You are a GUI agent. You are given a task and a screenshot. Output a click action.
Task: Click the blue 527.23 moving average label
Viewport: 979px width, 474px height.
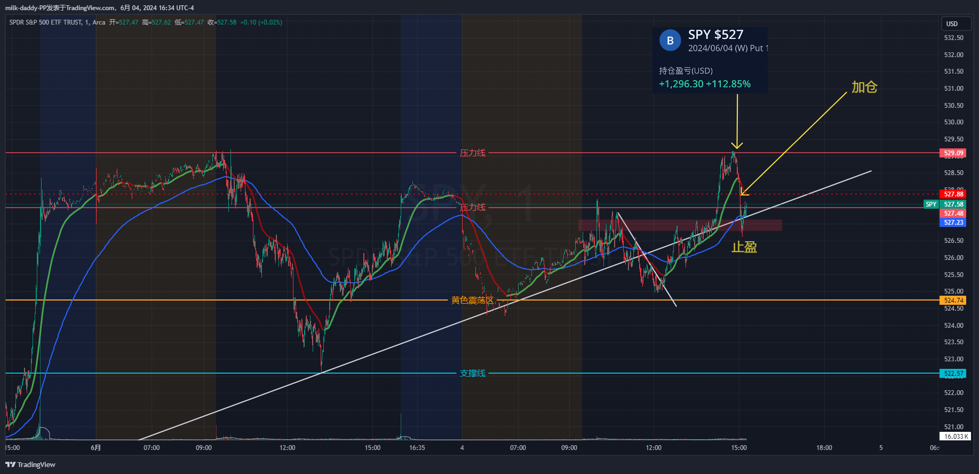click(953, 223)
